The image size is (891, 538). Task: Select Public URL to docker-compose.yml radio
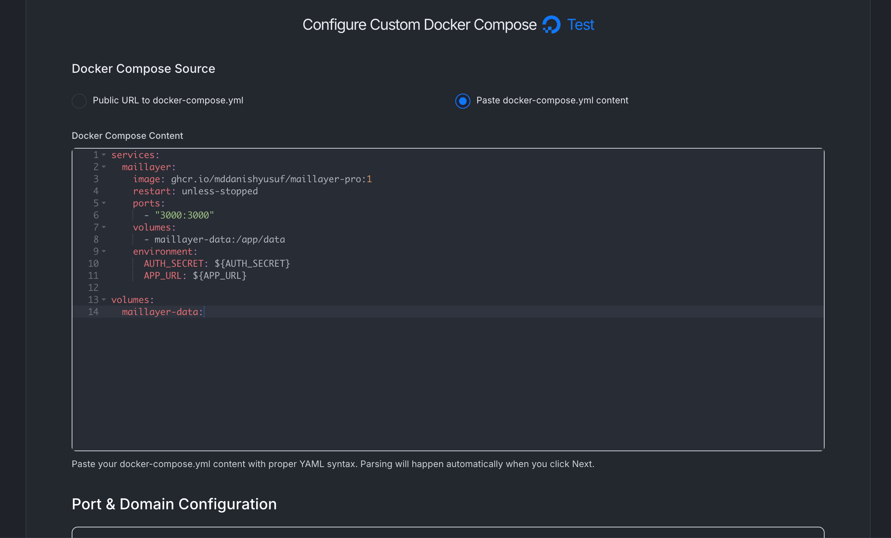79,101
